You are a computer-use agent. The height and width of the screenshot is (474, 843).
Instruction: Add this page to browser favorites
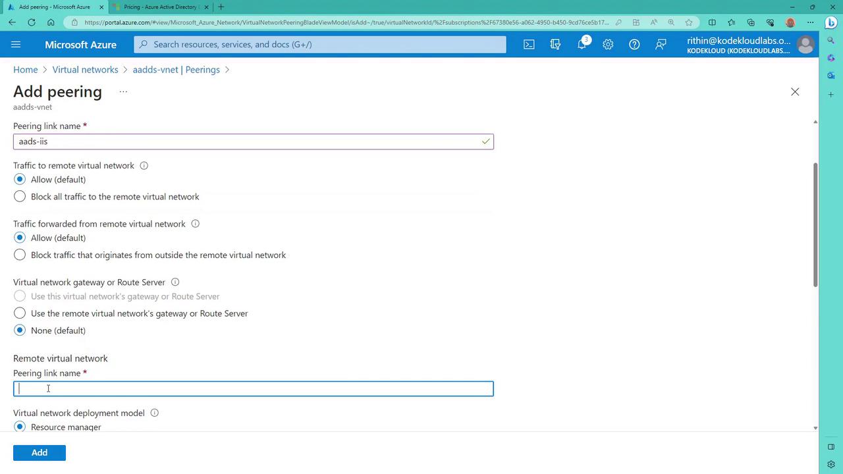[689, 22]
